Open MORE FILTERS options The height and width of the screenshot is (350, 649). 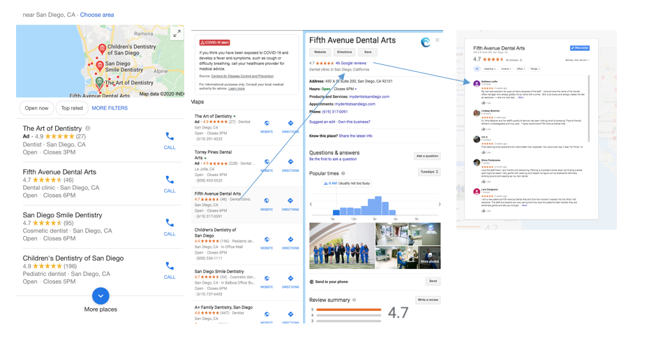(110, 108)
